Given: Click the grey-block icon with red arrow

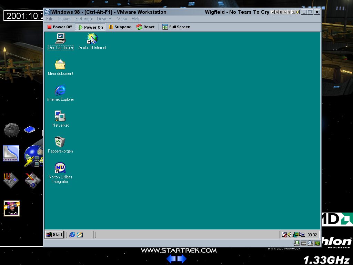Looking at the screenshot, I should 33,180.
